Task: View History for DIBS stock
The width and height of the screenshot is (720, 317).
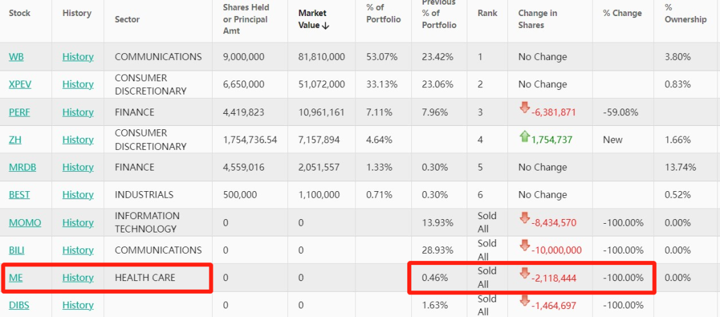Action: 78,305
